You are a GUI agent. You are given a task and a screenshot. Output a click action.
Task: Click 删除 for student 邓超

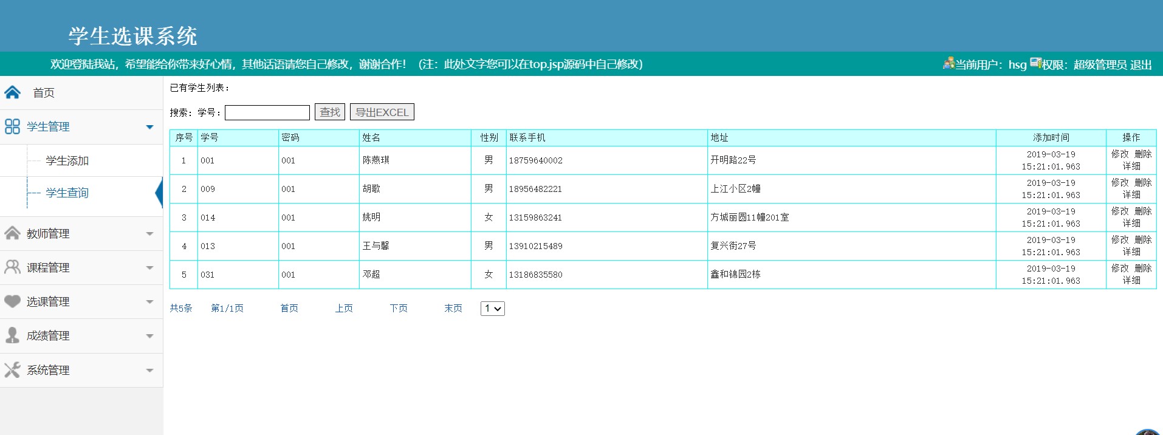(1143, 269)
